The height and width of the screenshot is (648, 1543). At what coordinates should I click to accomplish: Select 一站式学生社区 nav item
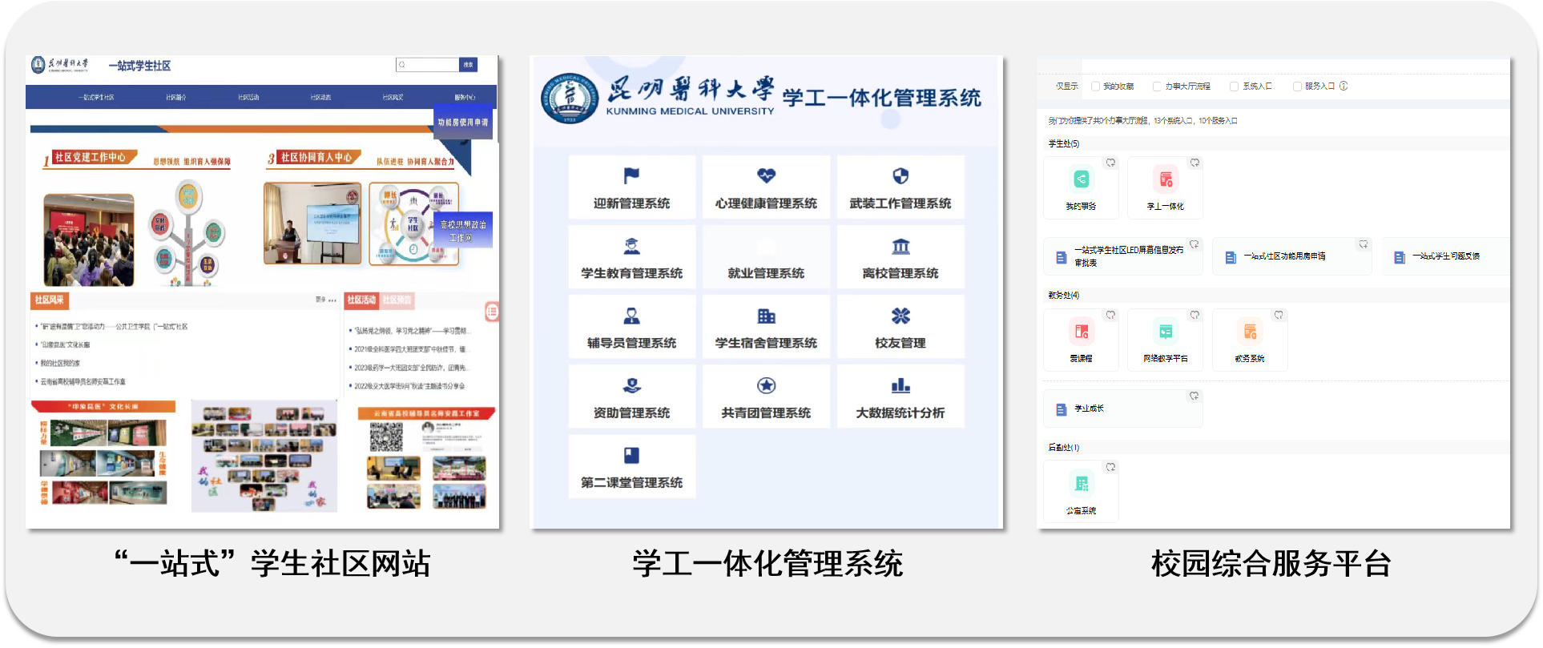[x=97, y=97]
